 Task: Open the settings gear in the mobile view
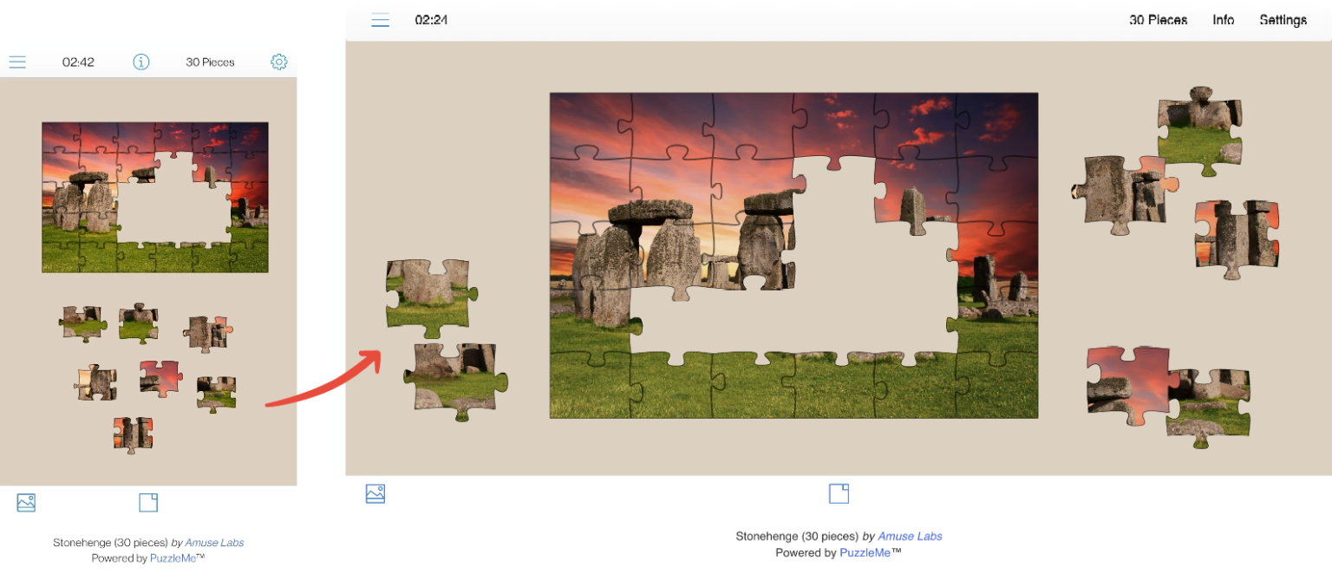(278, 62)
